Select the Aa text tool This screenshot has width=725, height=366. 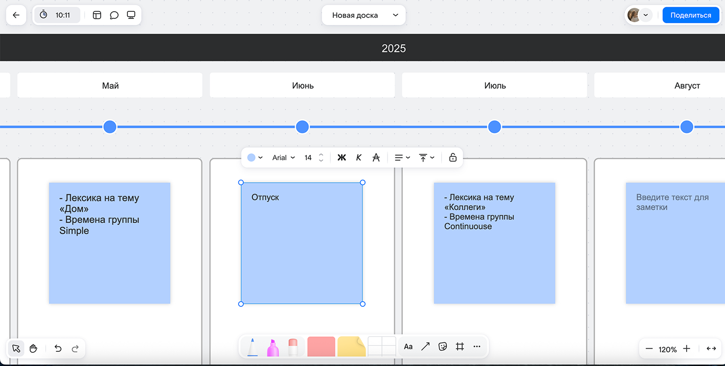pyautogui.click(x=408, y=347)
